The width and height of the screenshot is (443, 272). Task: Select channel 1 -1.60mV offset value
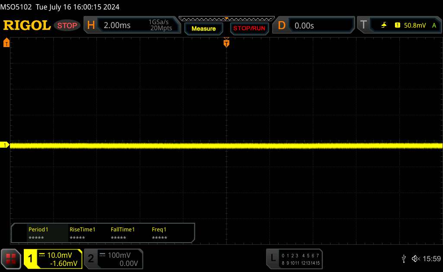(x=64, y=263)
